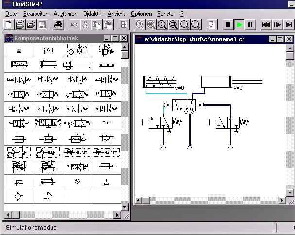Viewport: 295px width, 235px height.
Task: Open the Ansicht menu
Action: 116,14
